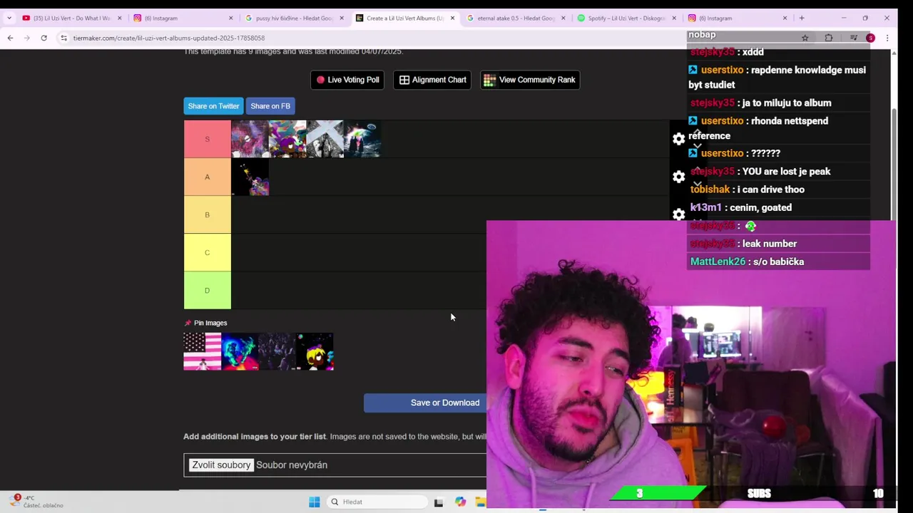Image resolution: width=913 pixels, height=513 pixels.
Task: Click username tobishak in chat
Action: pyautogui.click(x=710, y=190)
